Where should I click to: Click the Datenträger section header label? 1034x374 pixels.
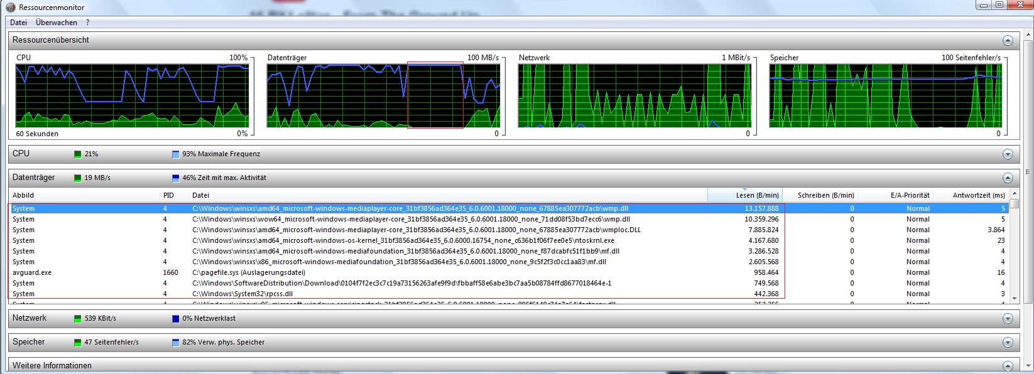click(34, 178)
